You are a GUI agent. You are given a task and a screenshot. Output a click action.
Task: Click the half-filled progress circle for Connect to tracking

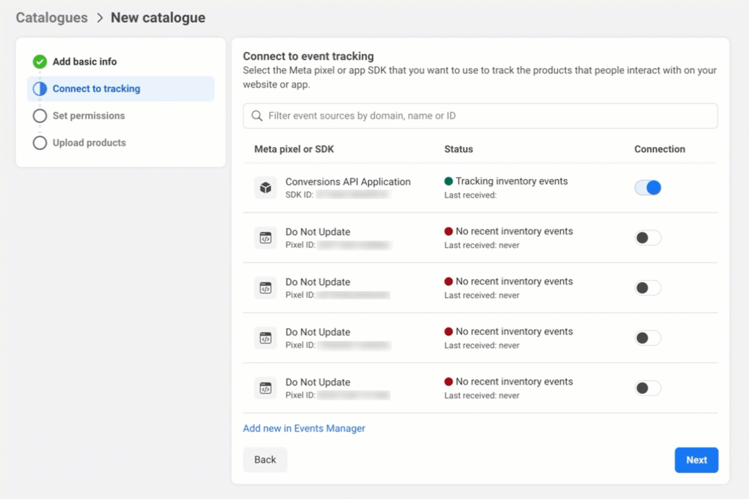point(39,88)
